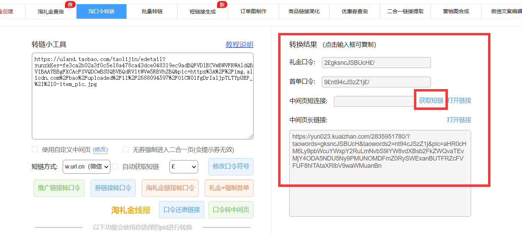The width and height of the screenshot is (522, 234).
Task: Click the empty 中间页短连接 field
Action: pos(374,101)
